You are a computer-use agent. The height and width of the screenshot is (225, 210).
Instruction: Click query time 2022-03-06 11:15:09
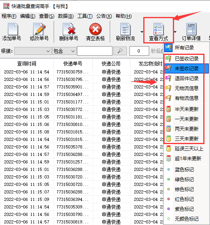tap(27, 199)
